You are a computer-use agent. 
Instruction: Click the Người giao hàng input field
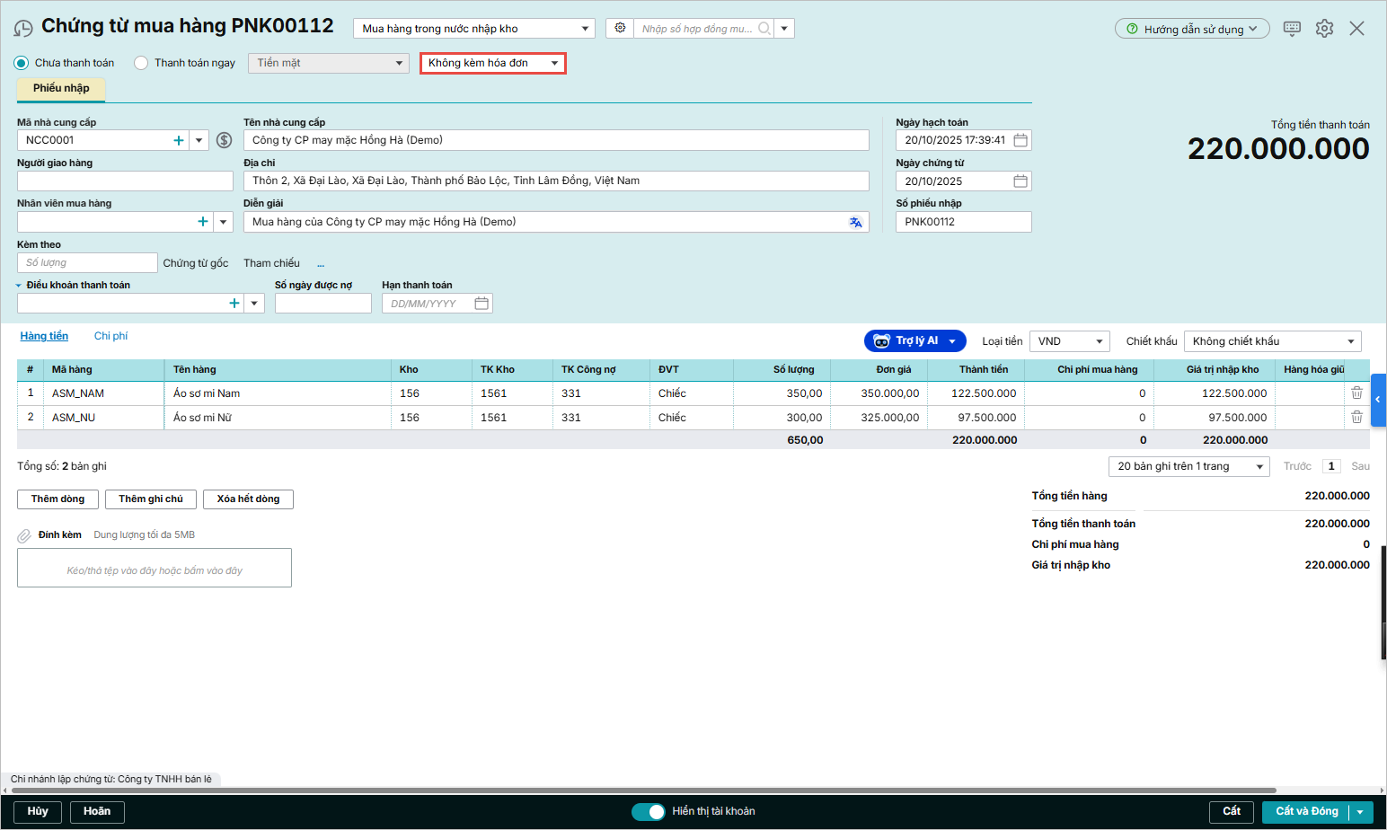point(125,181)
